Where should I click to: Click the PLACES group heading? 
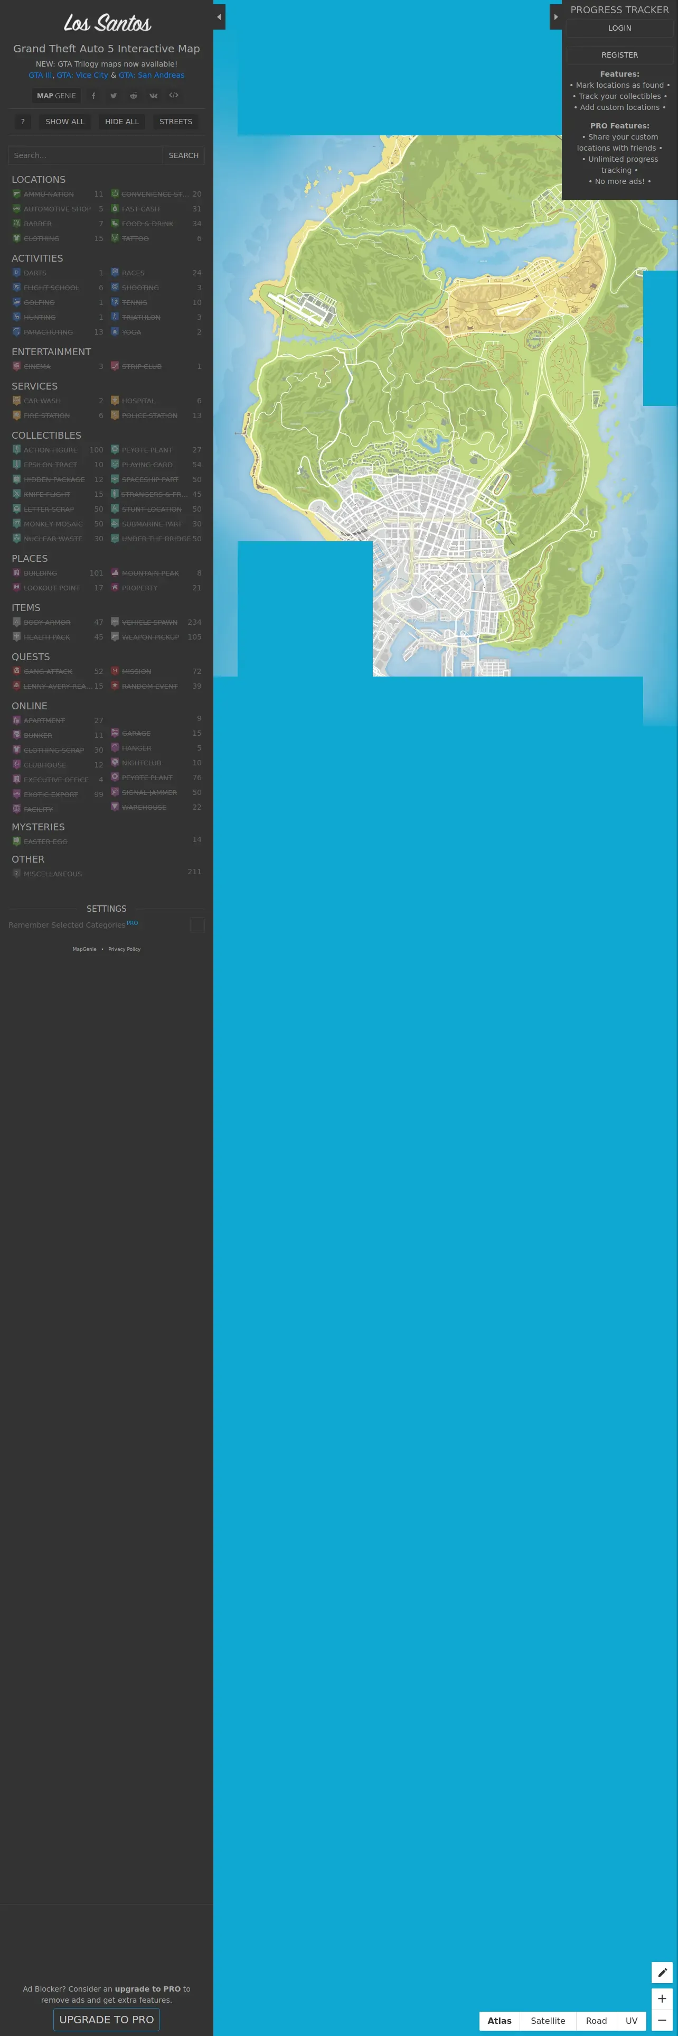[x=29, y=558]
